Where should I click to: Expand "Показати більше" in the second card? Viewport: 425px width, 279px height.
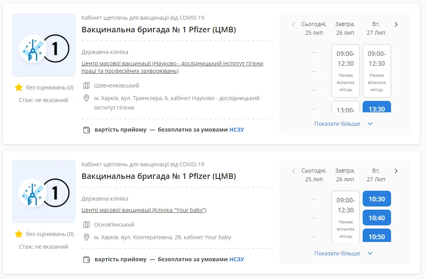coord(337,253)
